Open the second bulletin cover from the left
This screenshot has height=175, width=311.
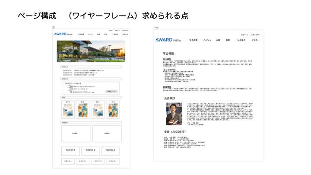pos(83,109)
